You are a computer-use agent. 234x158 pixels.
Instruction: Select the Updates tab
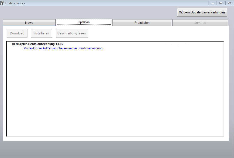coord(84,22)
